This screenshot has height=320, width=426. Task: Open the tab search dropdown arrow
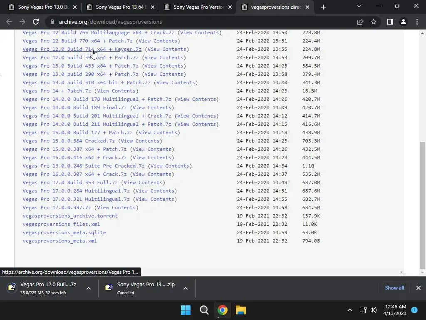coord(359,6)
